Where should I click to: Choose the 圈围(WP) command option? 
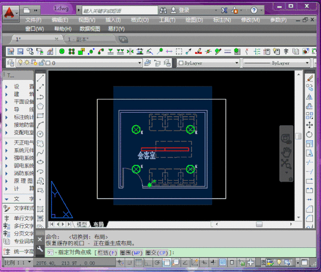point(131,253)
